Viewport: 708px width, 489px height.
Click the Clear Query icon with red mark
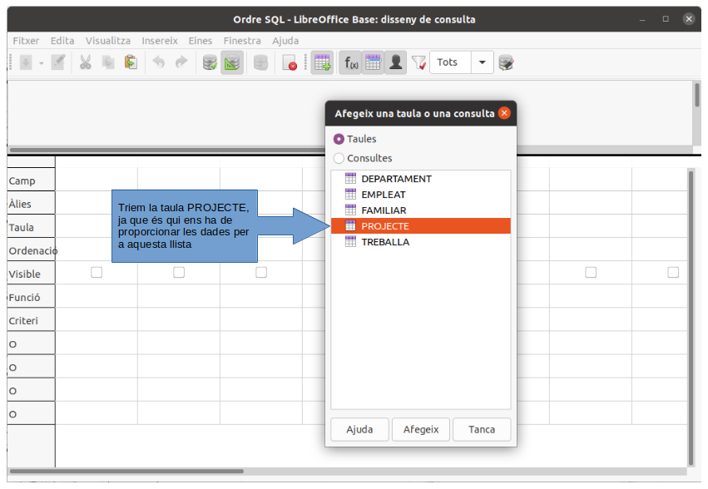(289, 62)
